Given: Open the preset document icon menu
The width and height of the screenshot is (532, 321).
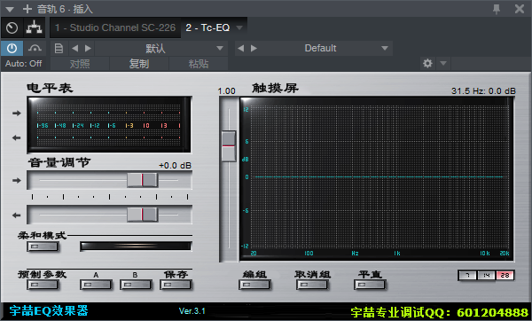Looking at the screenshot, I should 59,49.
